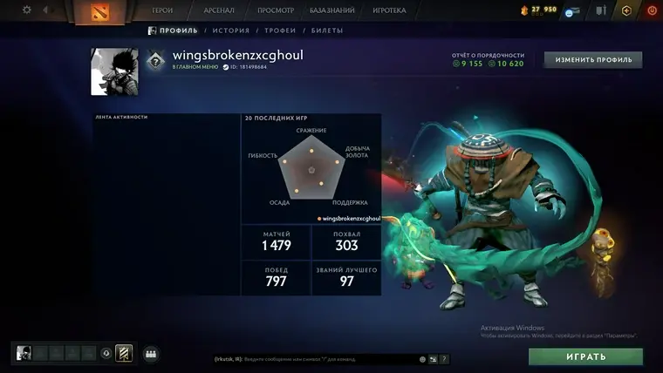Open the ГЕРОИ menu
663x373 pixels.
tap(162, 10)
